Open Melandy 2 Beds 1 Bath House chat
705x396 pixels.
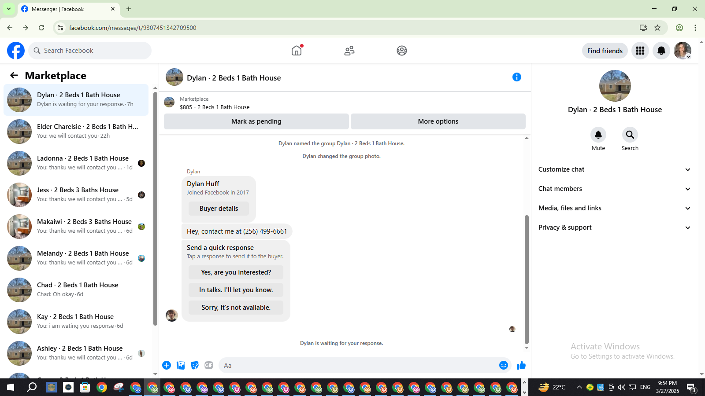76,258
